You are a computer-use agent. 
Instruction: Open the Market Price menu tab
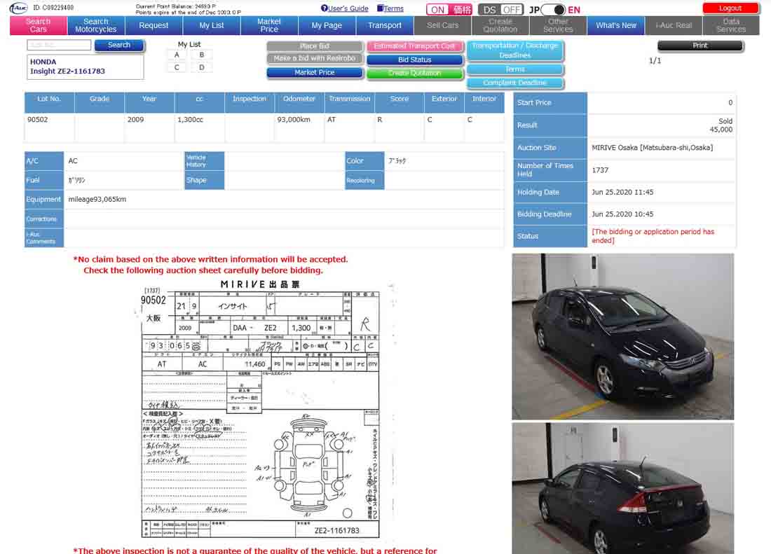click(x=269, y=25)
